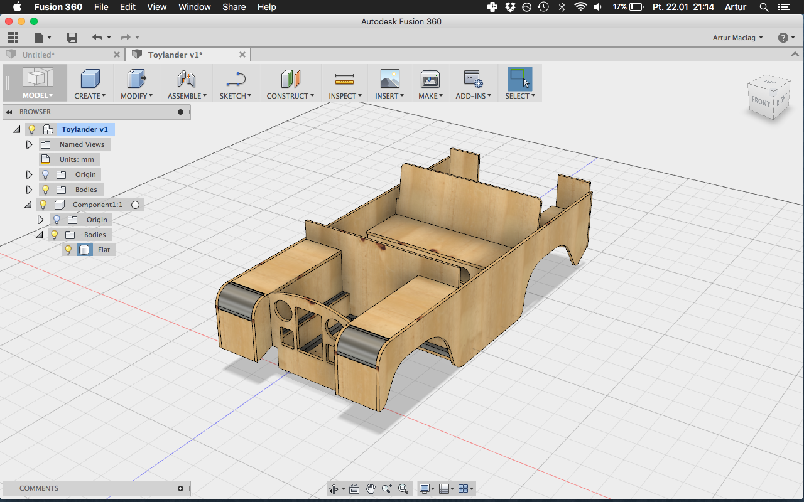The width and height of the screenshot is (804, 502).
Task: Select the Pan tool in bottom toolbar
Action: pos(371,488)
